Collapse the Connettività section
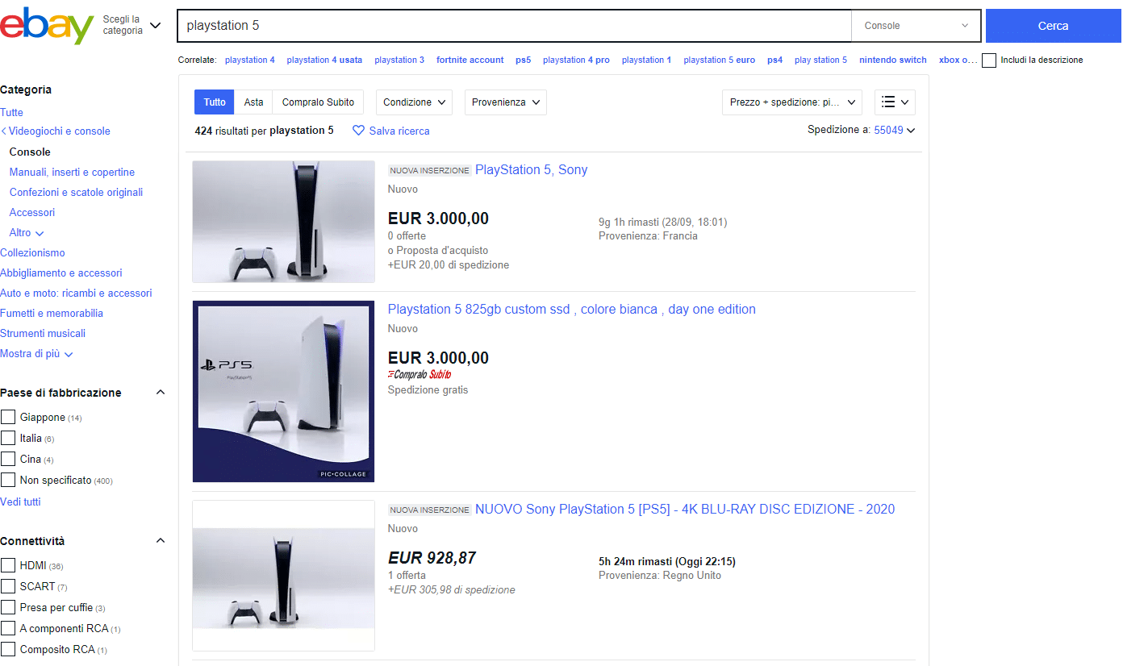Image resolution: width=1123 pixels, height=666 pixels. click(160, 541)
